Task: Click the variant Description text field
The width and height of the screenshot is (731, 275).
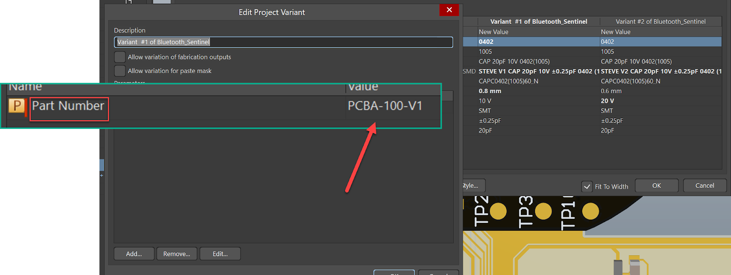Action: pyautogui.click(x=283, y=42)
